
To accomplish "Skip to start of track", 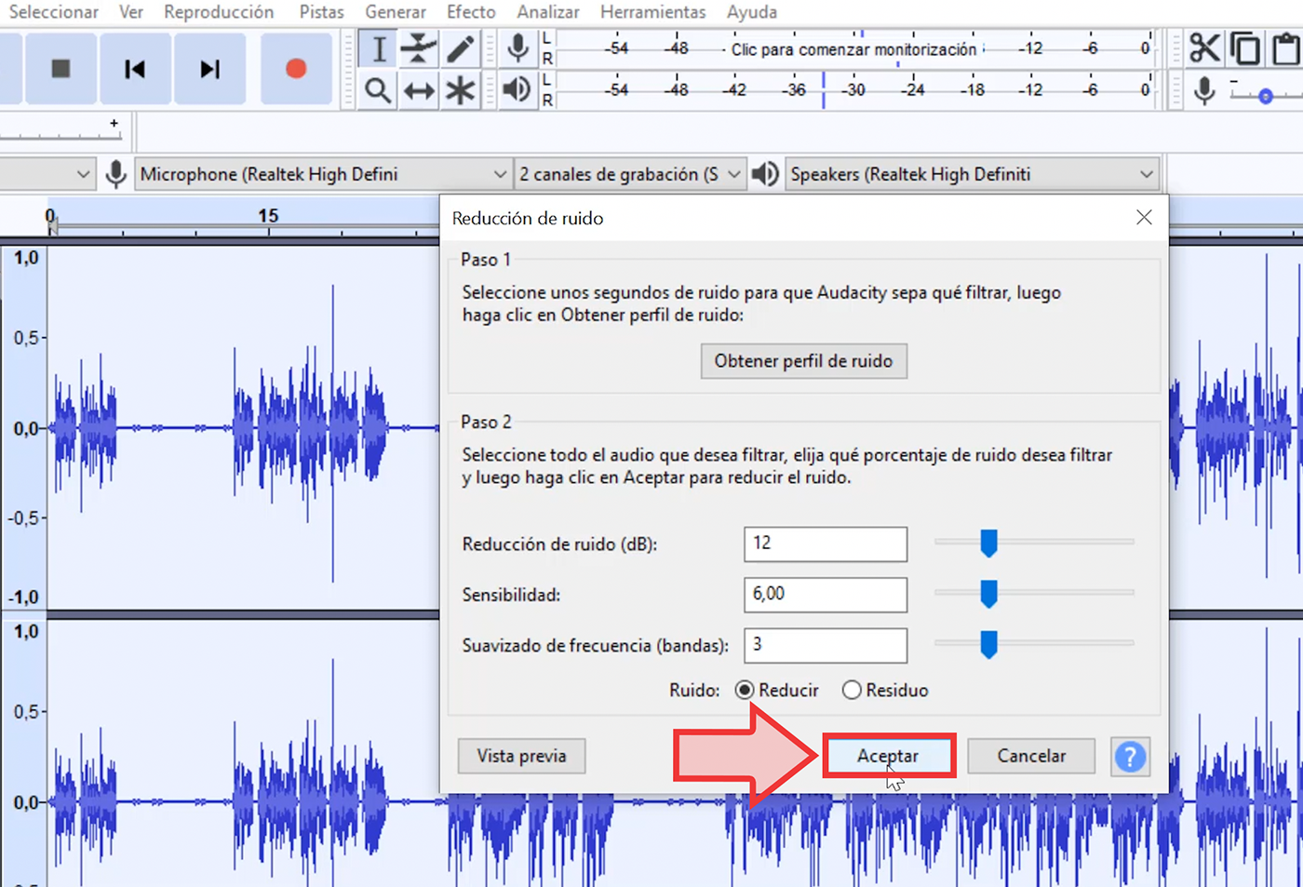I will [x=135, y=68].
